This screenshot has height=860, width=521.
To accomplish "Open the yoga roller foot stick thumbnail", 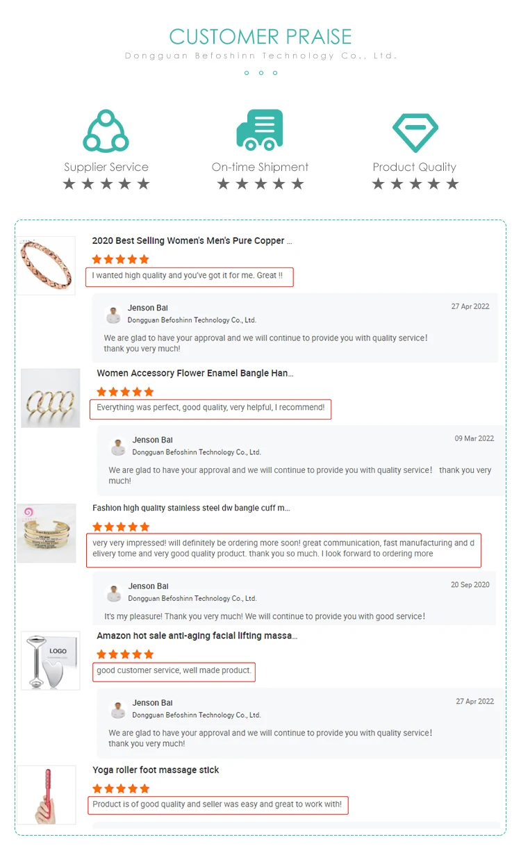I will tap(47, 795).
